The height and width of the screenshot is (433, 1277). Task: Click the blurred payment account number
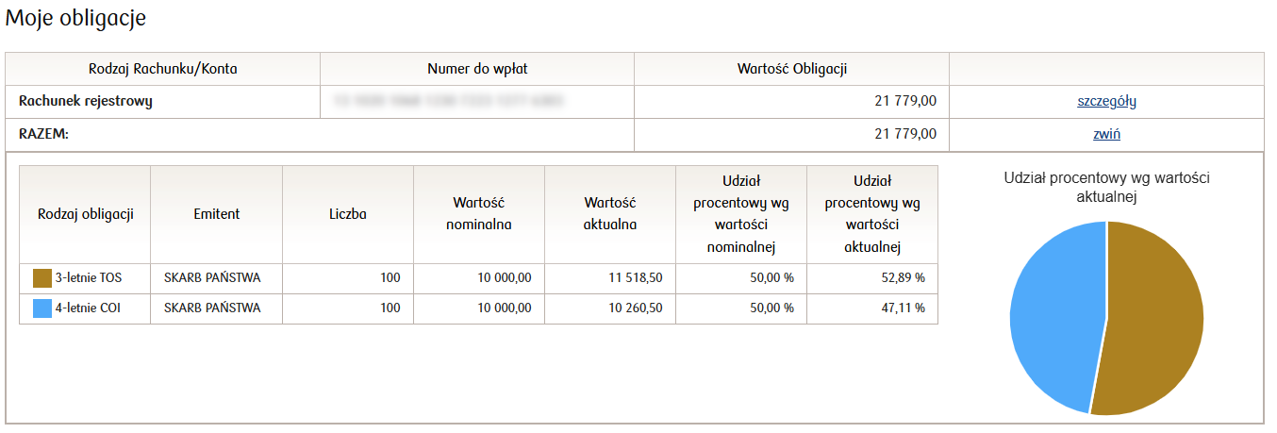pyautogui.click(x=447, y=100)
